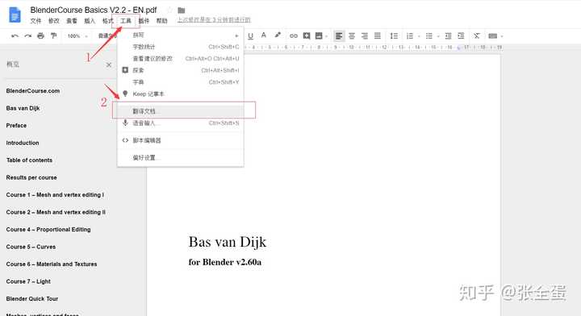Select the Paint format tool
The image size is (581, 316).
[x=54, y=36]
